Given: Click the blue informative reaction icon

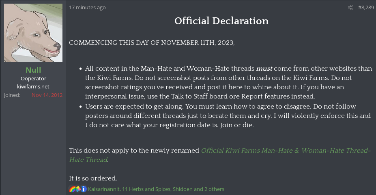Looking at the screenshot, I should (x=84, y=189).
